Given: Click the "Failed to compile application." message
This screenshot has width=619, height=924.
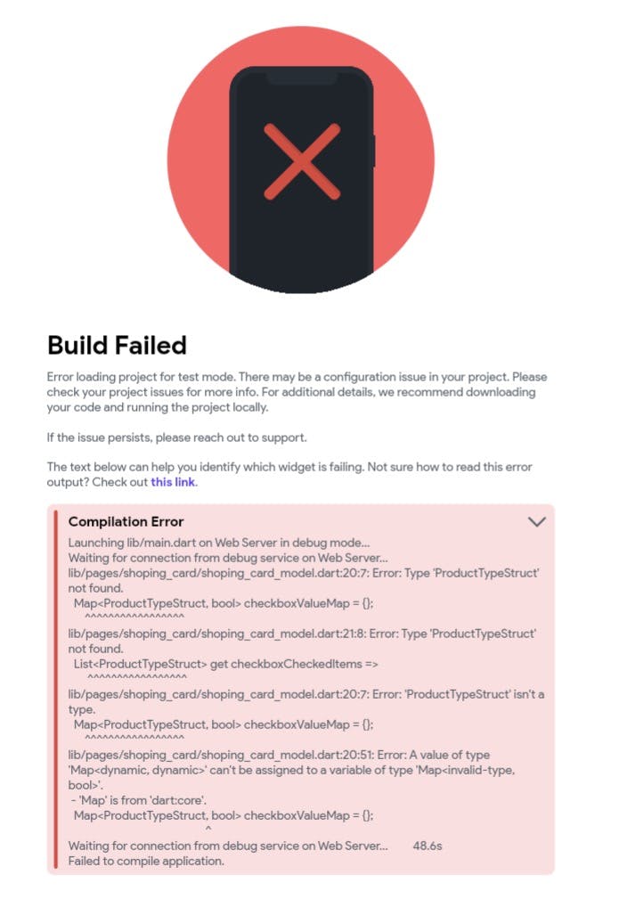Looking at the screenshot, I should [x=146, y=861].
